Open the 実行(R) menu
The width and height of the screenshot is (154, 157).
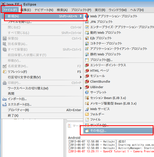[x=100, y=10]
